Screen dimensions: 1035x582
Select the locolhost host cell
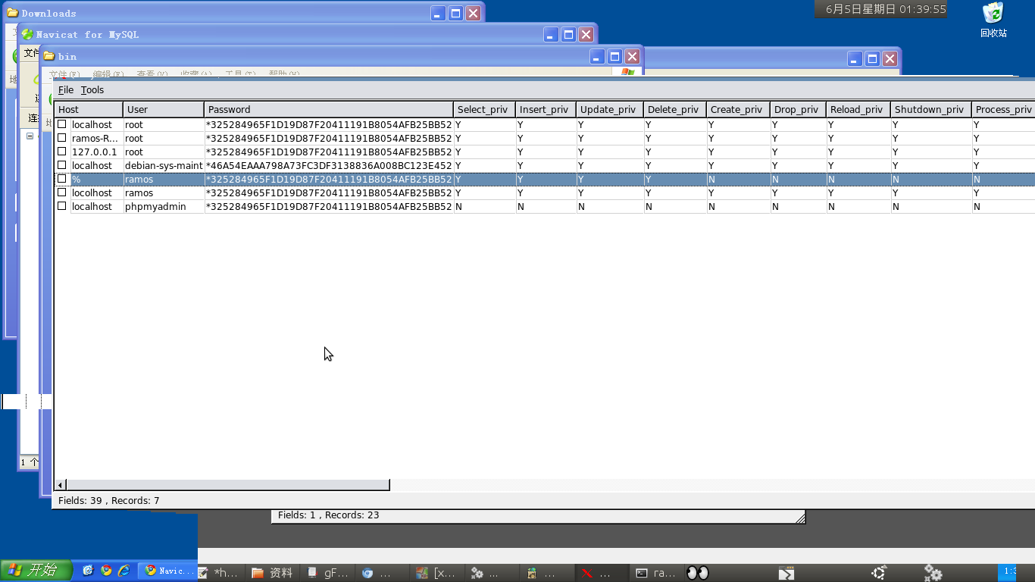pos(96,192)
